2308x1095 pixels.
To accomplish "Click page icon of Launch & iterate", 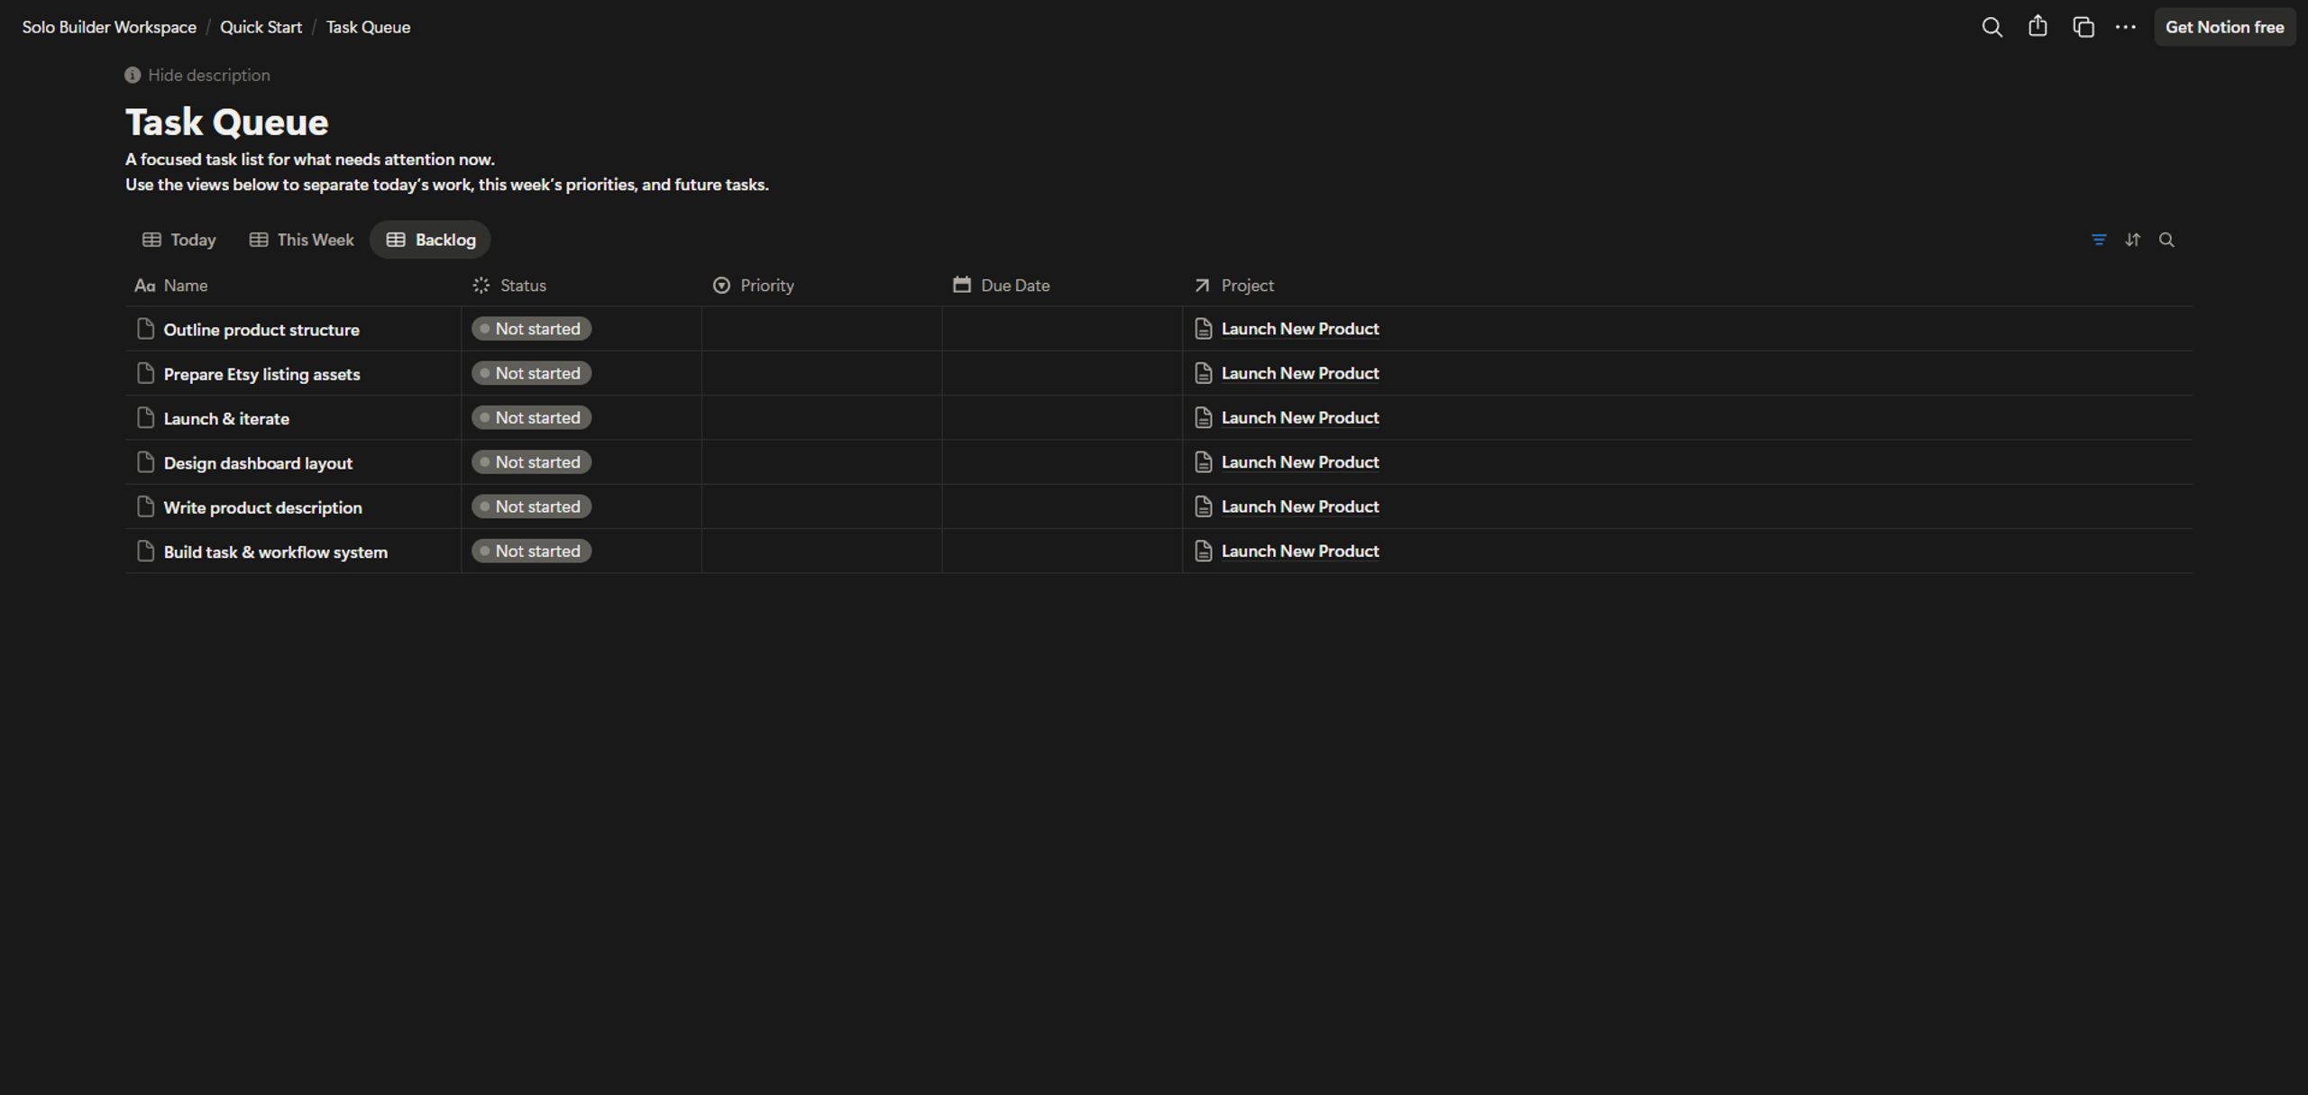I will [145, 417].
